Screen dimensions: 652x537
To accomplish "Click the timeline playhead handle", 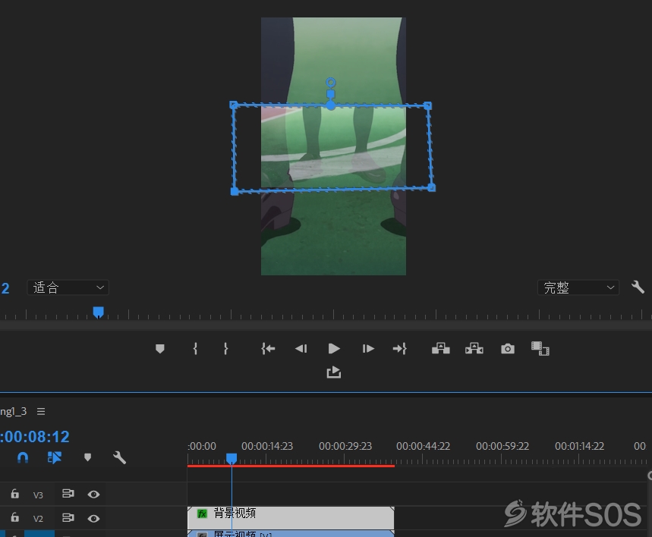I will coord(232,458).
